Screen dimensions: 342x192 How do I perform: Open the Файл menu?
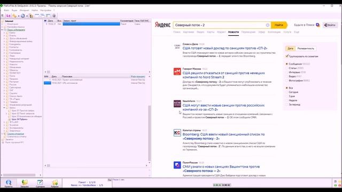point(6,10)
